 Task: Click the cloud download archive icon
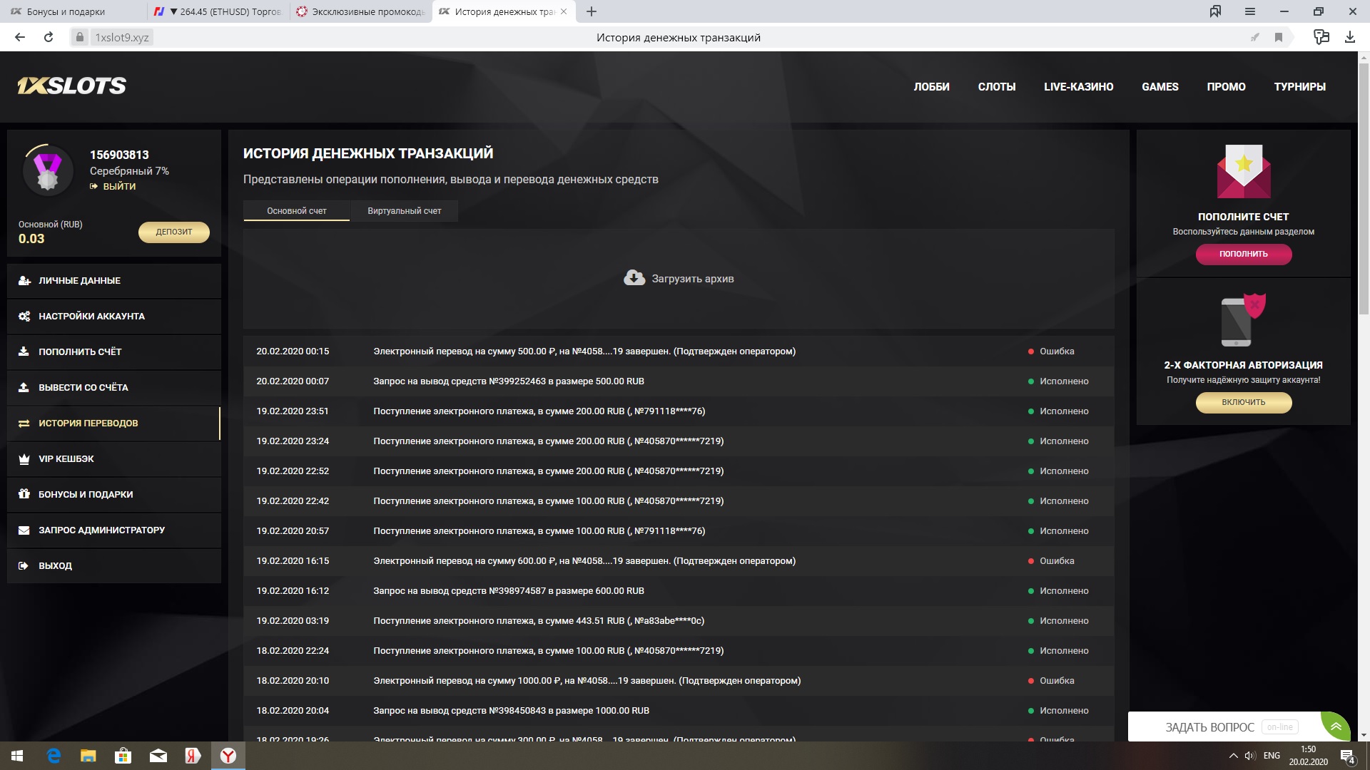click(634, 278)
